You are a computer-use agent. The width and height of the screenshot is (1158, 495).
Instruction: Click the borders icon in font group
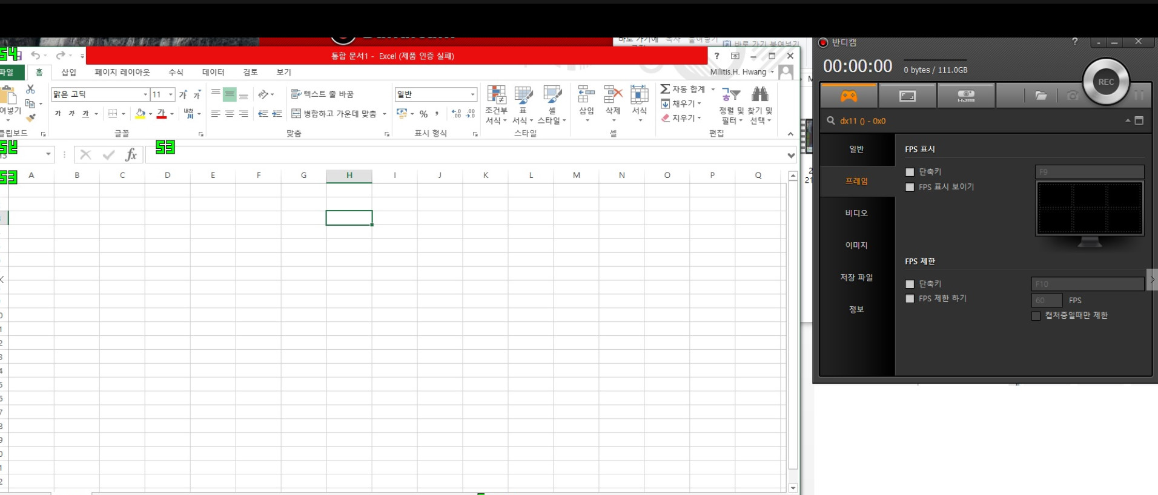coord(113,114)
